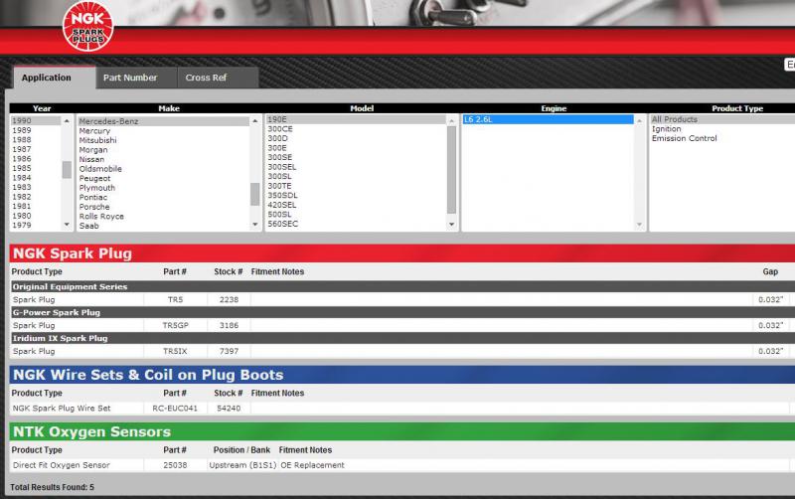
Task: Open the Part Number tab
Action: (x=136, y=78)
